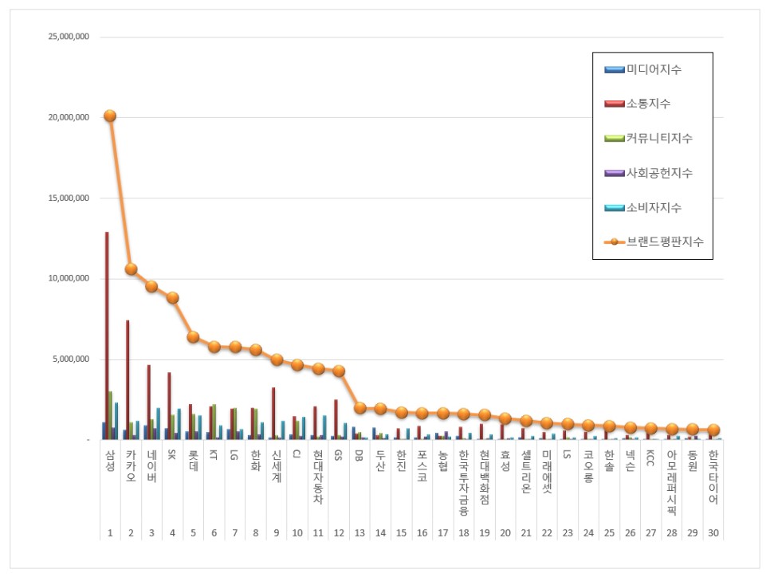This screenshot has height=577, width=770.
Task: Click the blue 미디어지수 legend swatch
Action: (x=615, y=69)
